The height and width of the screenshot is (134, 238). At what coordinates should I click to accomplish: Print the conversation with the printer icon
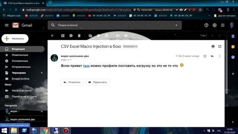coord(213,47)
